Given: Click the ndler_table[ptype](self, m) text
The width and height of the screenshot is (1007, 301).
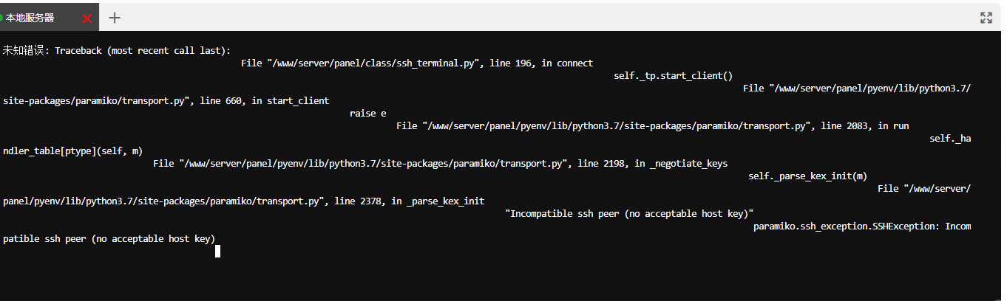Looking at the screenshot, I should coord(72,150).
